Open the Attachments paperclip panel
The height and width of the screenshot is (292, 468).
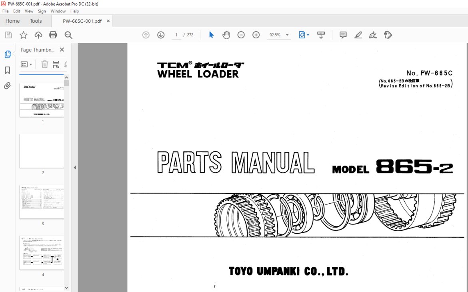pos(8,86)
